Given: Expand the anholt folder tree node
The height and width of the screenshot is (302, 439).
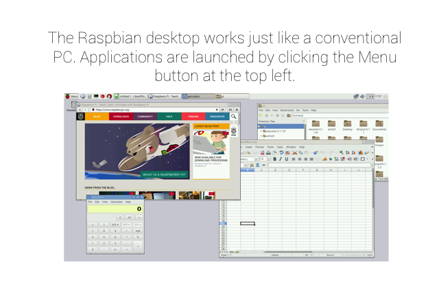Looking at the screenshot, I should tap(261, 136).
